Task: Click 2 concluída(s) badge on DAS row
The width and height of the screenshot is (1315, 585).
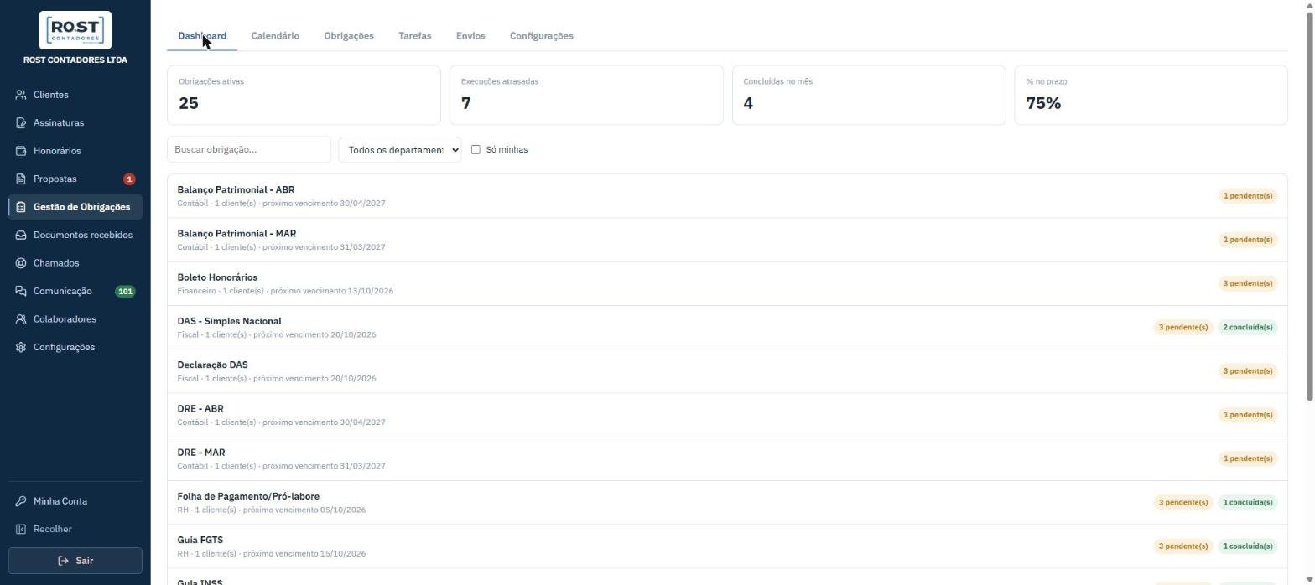Action: 1248,328
